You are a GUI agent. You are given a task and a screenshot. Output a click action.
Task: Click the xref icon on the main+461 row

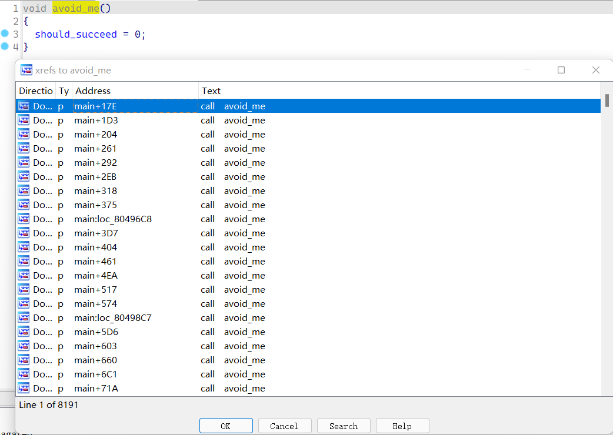24,261
